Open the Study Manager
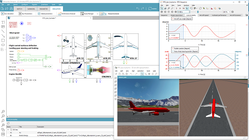 pyautogui.click(x=87, y=14)
